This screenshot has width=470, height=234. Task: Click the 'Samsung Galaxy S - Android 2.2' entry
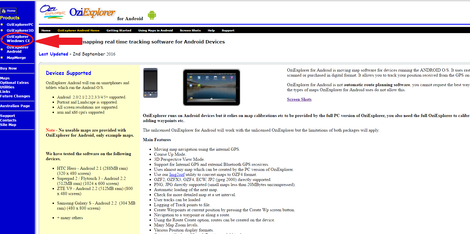(96, 206)
